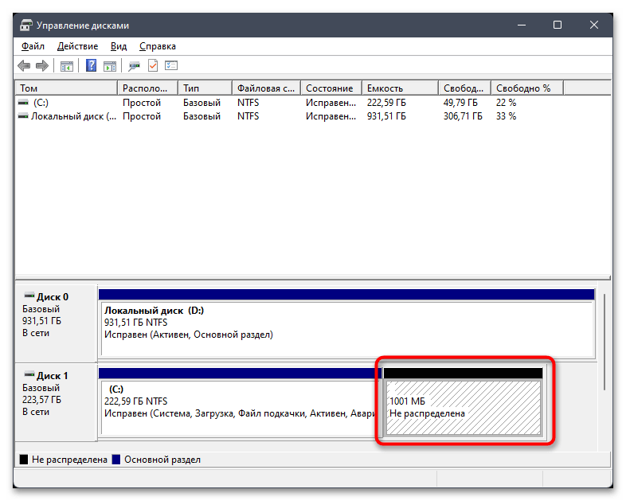Sort by the Тип column header
This screenshot has width=626, height=501.
coord(205,88)
